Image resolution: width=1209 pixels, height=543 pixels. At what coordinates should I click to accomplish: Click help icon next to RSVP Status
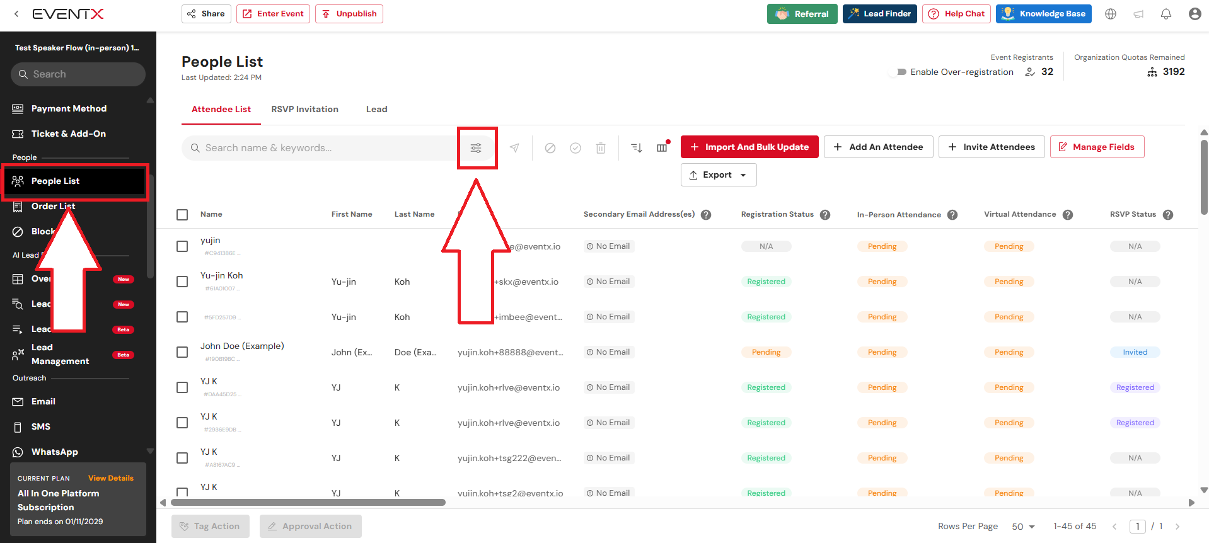(x=1167, y=215)
